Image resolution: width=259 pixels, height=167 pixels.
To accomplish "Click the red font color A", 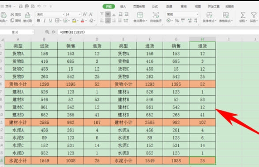I will 83,21.
